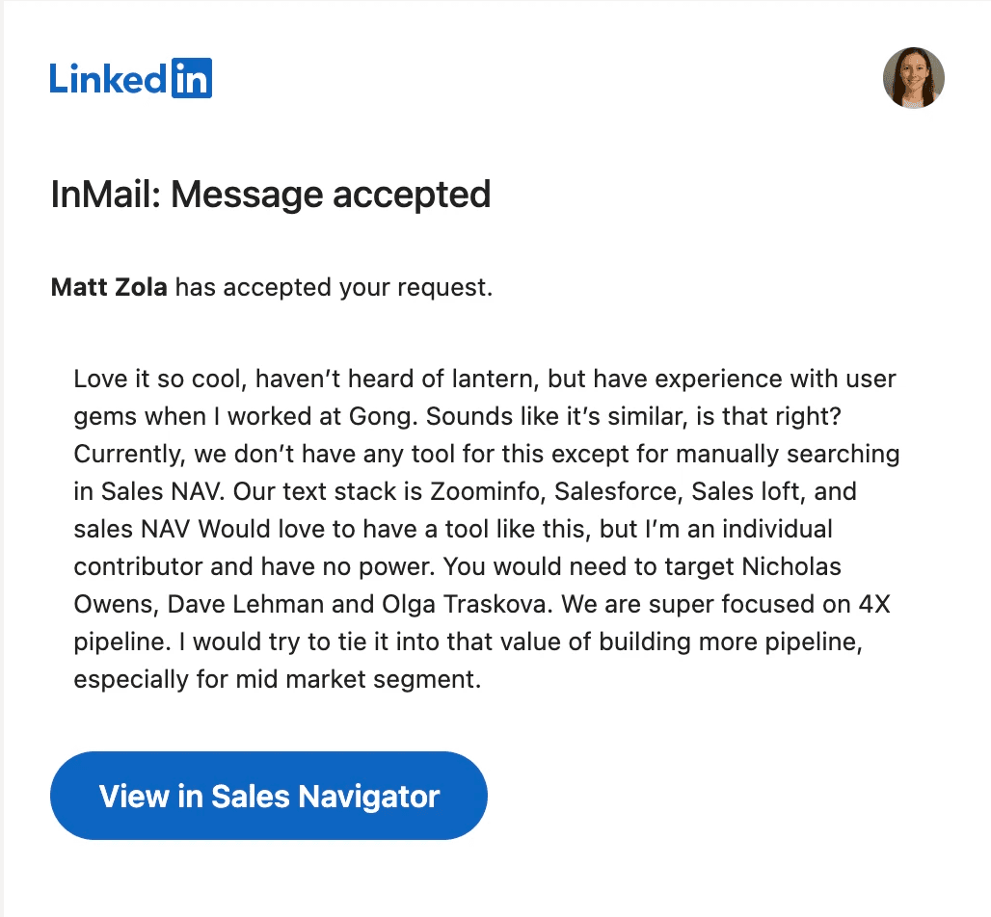The image size is (991, 917).
Task: Click the blue "in" square of the logo
Action: coord(191,78)
